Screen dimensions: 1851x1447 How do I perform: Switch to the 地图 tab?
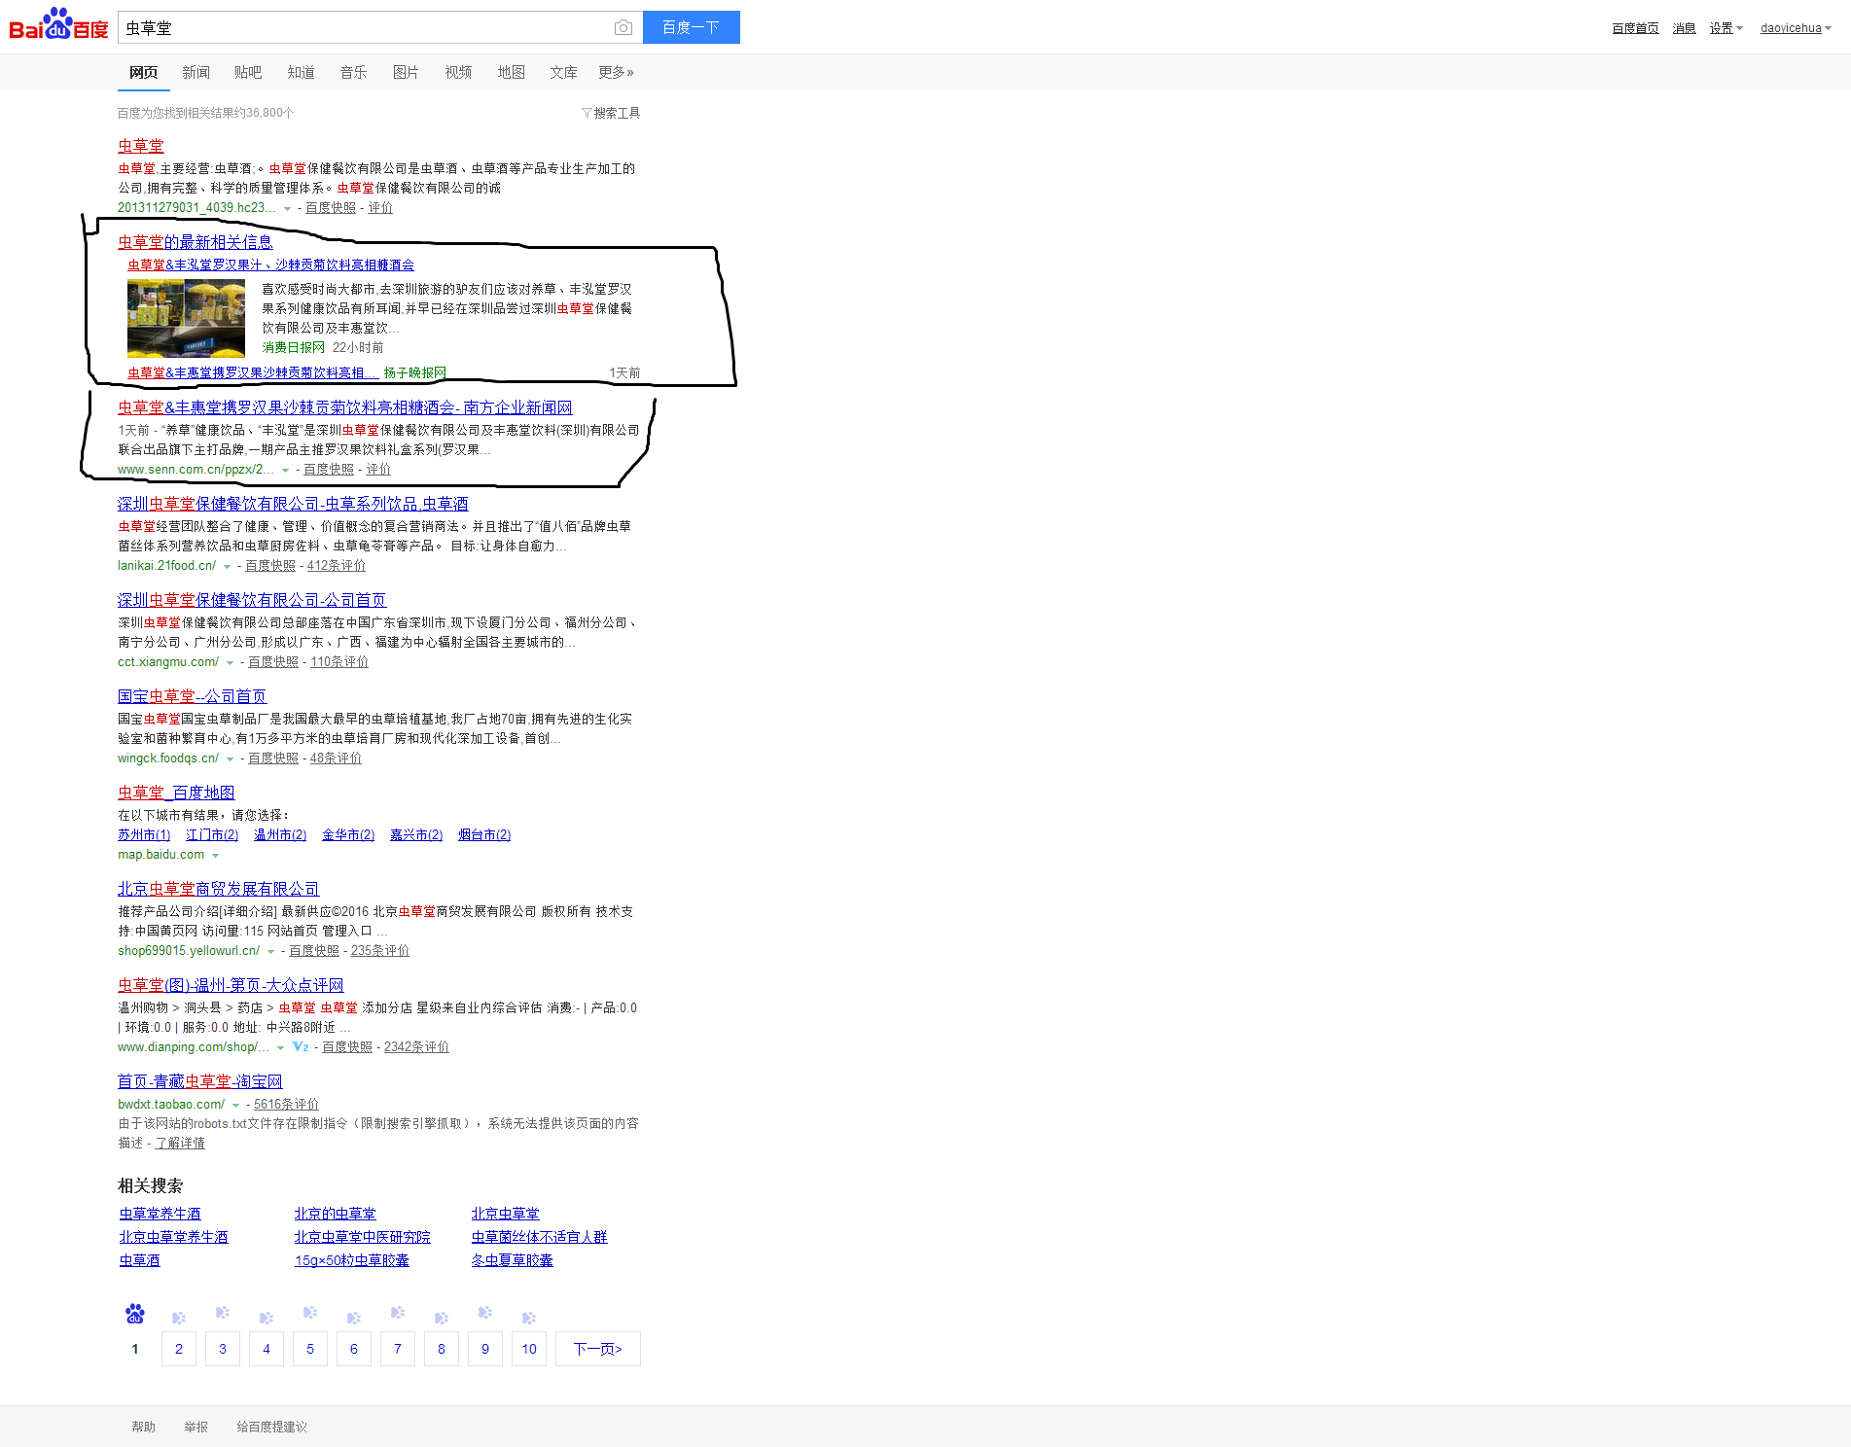click(511, 72)
